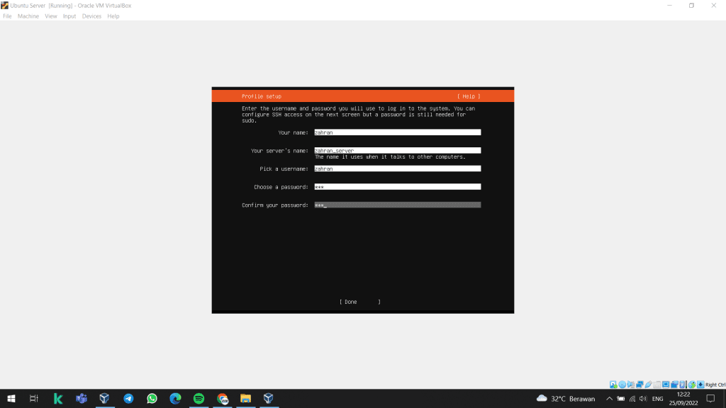Open the File menu
This screenshot has height=408, width=726.
coord(7,16)
